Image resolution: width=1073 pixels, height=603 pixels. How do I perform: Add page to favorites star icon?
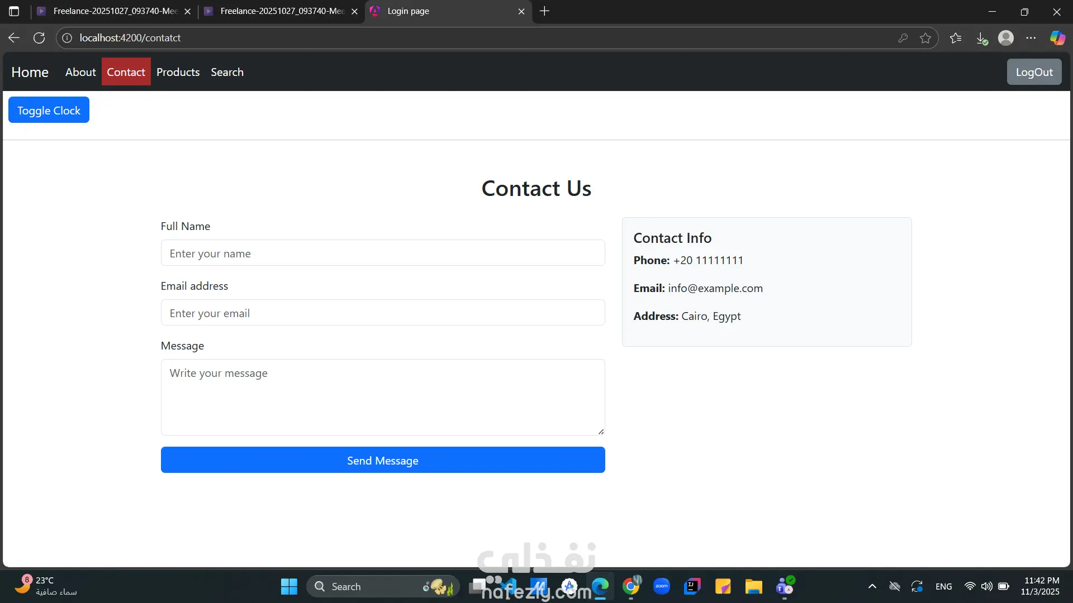925,38
